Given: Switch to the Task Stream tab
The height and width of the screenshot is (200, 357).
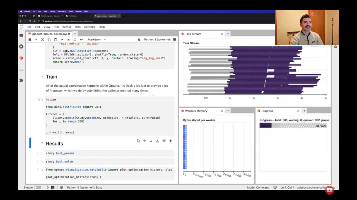Looking at the screenshot, I should pyautogui.click(x=193, y=34).
